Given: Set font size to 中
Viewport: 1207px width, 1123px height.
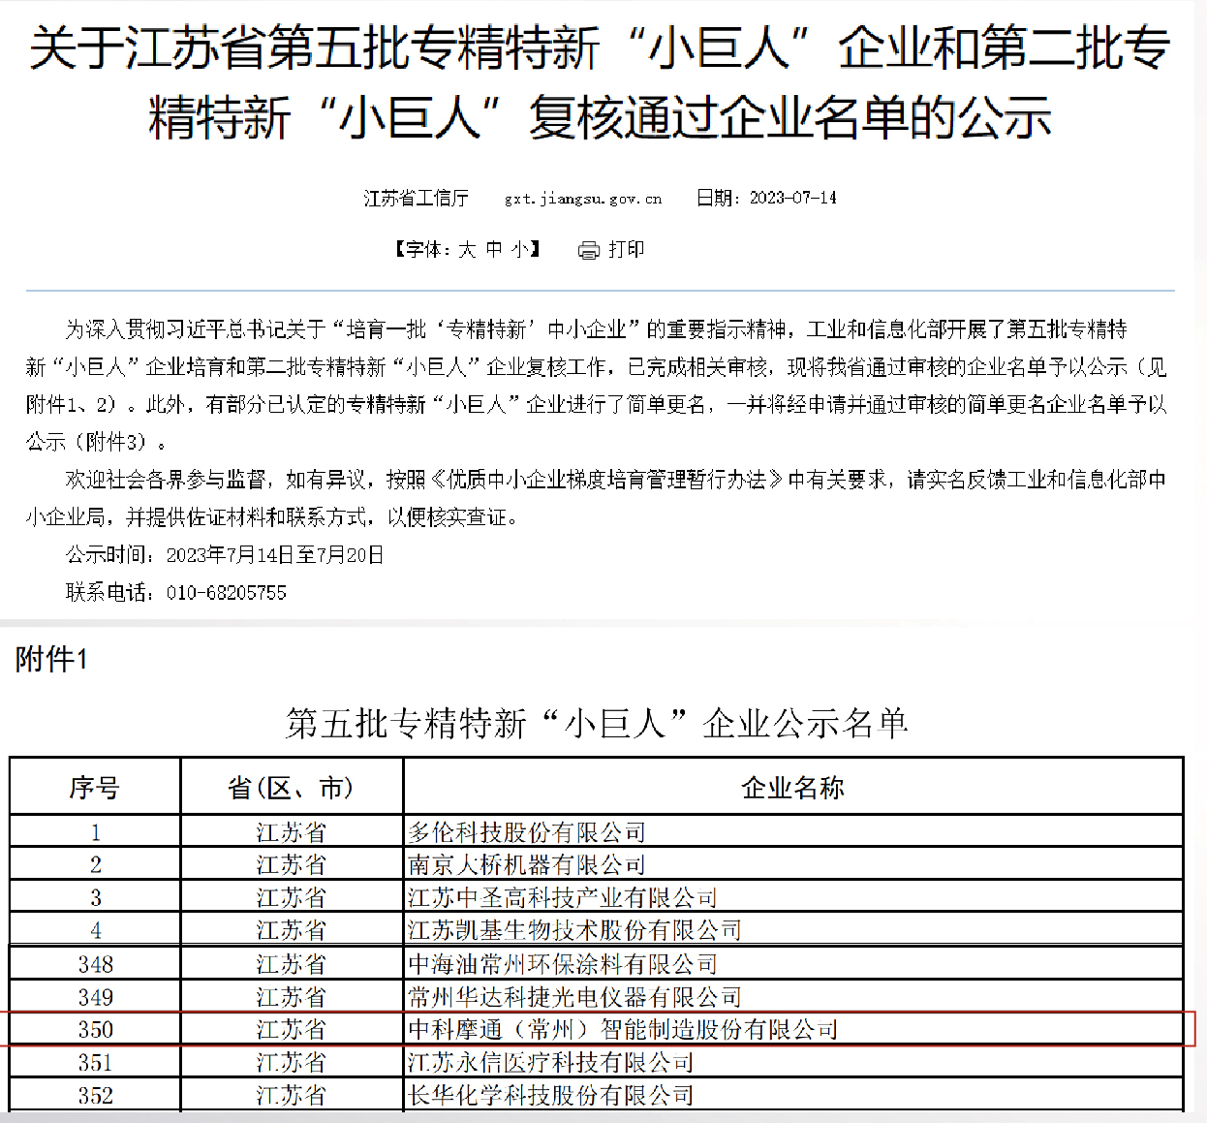Looking at the screenshot, I should [x=494, y=250].
